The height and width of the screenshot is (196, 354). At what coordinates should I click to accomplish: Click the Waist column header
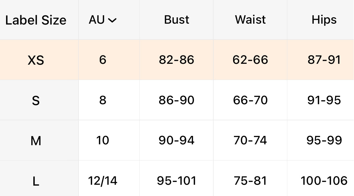coord(250,20)
